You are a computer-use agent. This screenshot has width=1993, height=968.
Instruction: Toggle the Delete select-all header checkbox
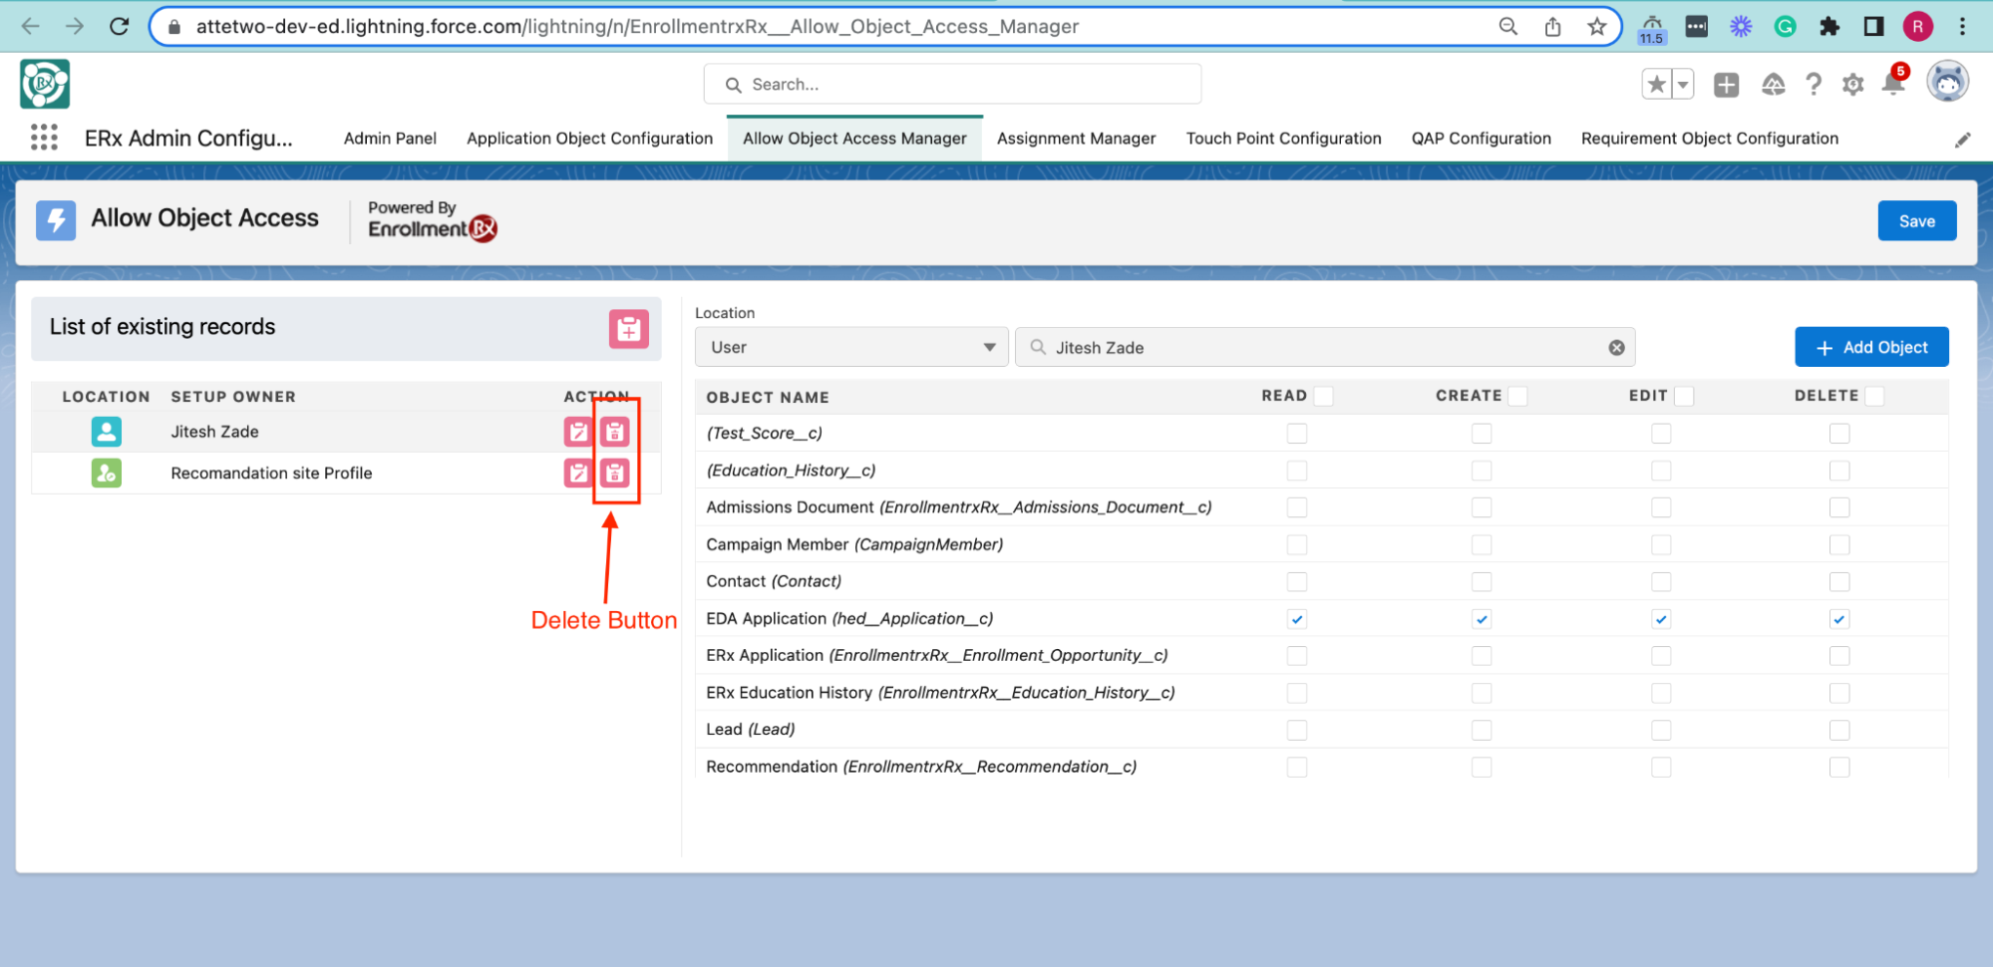(x=1874, y=396)
